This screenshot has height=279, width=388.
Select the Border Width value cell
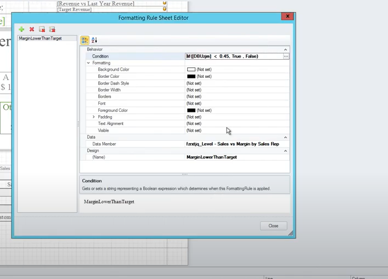pyautogui.click(x=237, y=90)
